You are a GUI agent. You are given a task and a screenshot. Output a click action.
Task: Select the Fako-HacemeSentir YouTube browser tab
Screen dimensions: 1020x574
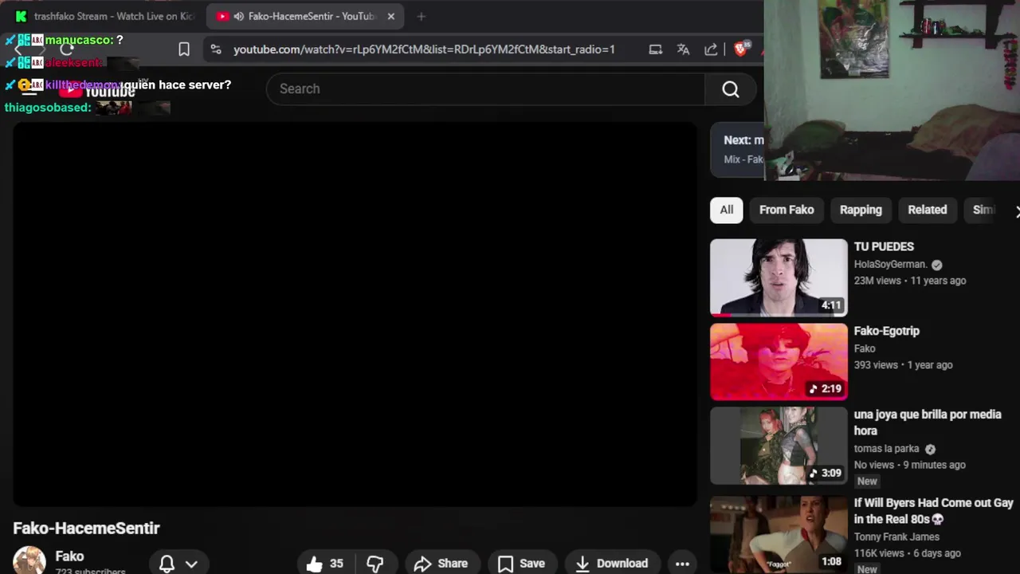(x=307, y=16)
